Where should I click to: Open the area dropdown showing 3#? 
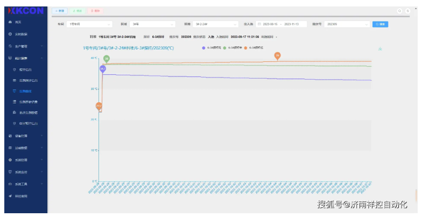153,24
